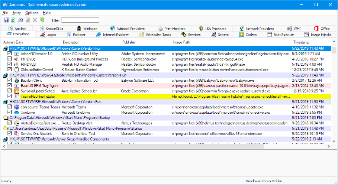Click the Save toolbar icon
Screen dimensions: 338x185
tap(6, 20)
